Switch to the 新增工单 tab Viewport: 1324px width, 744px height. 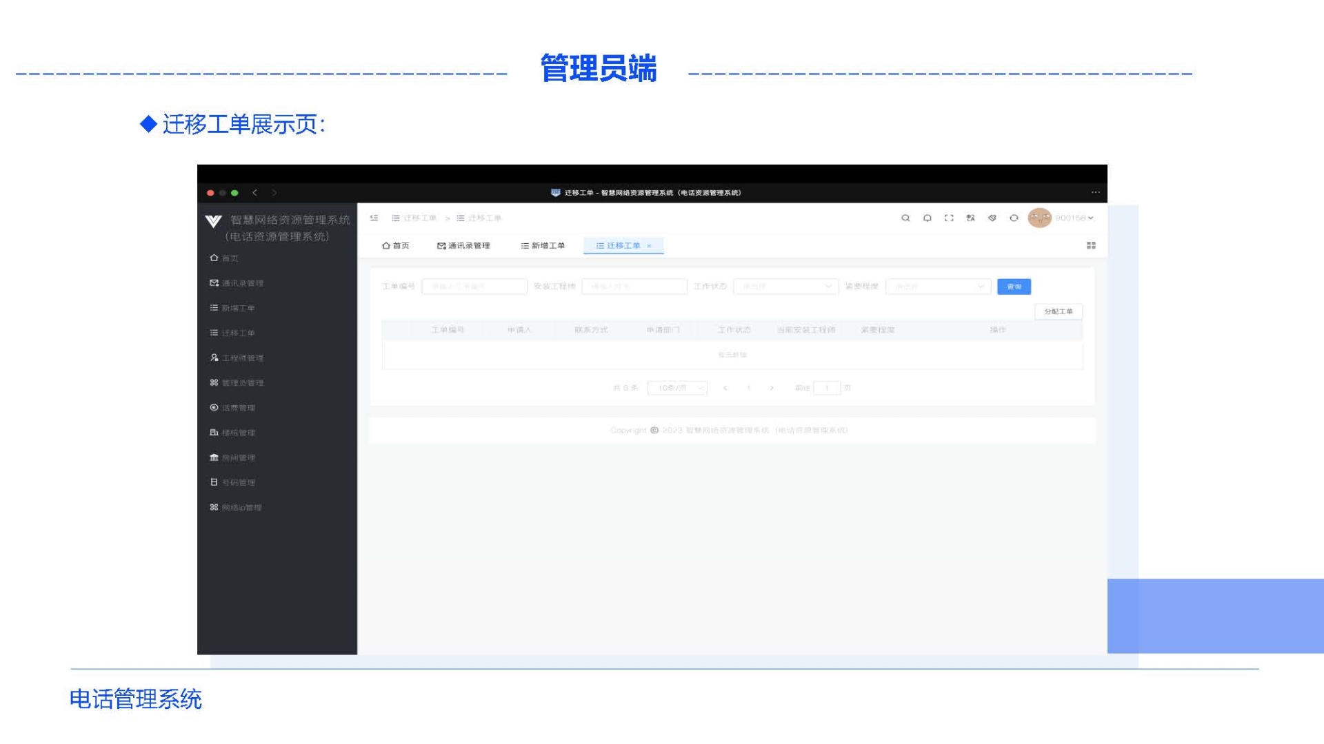pyautogui.click(x=543, y=245)
